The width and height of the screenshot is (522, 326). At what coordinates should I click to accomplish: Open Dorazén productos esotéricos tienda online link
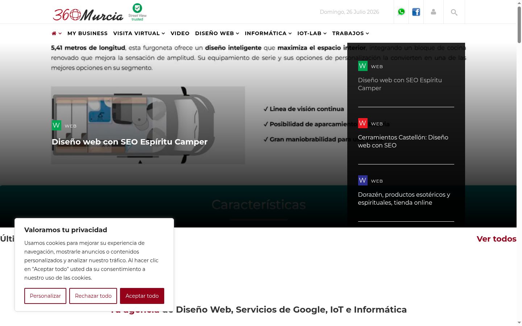[404, 198]
